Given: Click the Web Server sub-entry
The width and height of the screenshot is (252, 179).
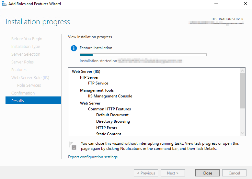Looking at the screenshot, I should tap(90, 103).
